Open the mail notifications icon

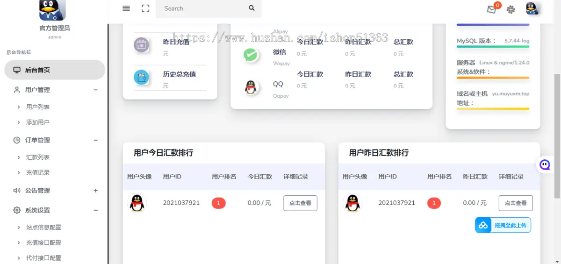[x=492, y=9]
